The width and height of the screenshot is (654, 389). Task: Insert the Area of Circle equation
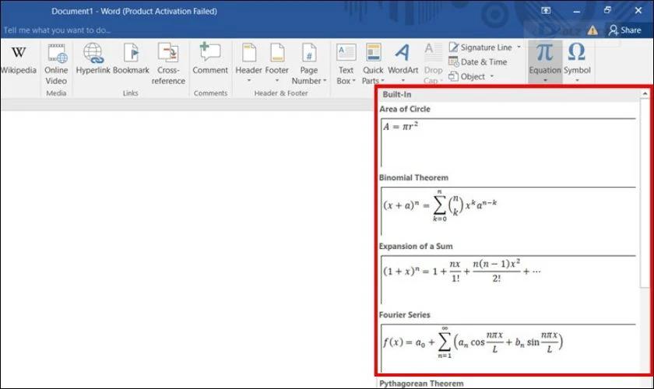508,142
